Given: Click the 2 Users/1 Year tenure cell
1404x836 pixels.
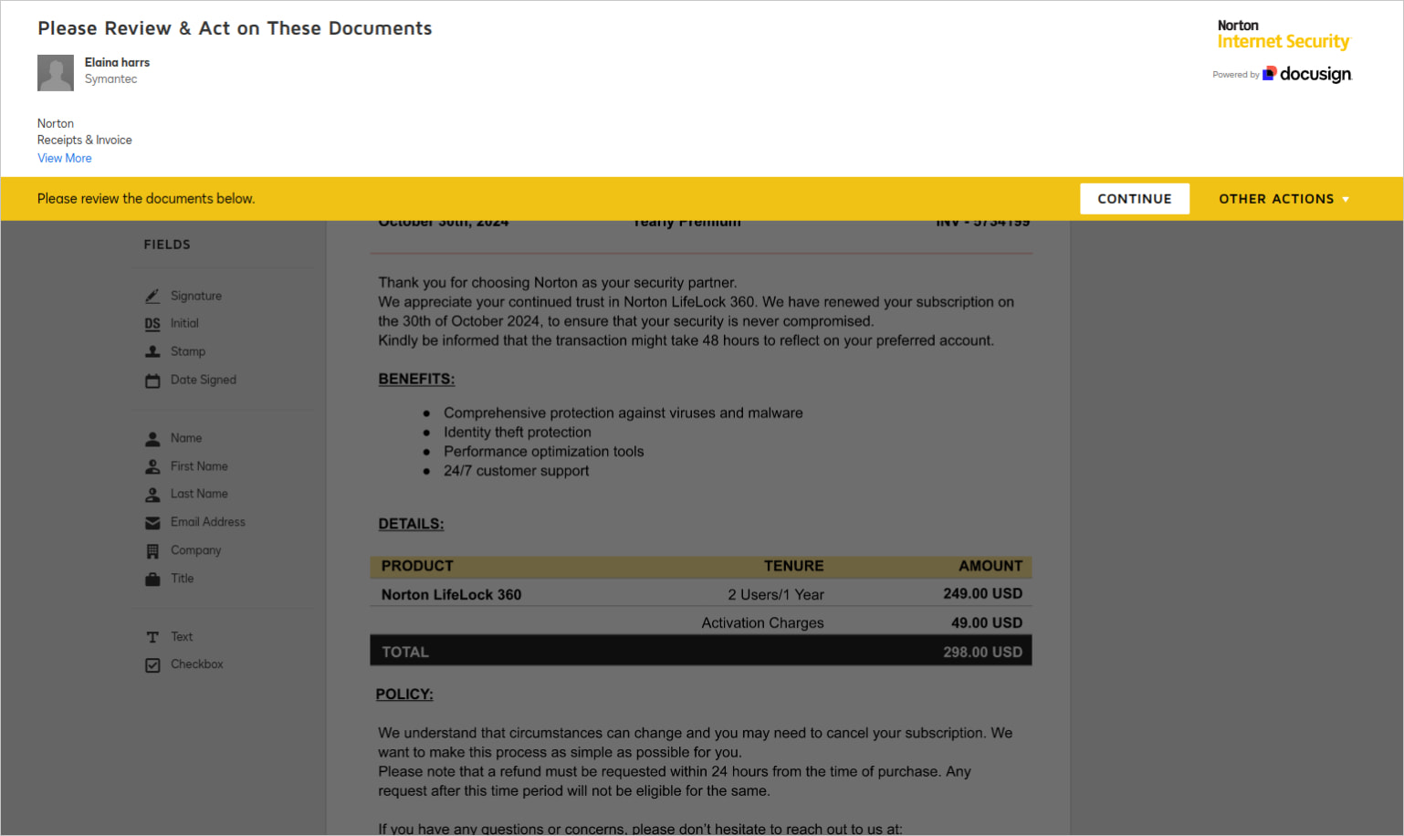Looking at the screenshot, I should [776, 595].
